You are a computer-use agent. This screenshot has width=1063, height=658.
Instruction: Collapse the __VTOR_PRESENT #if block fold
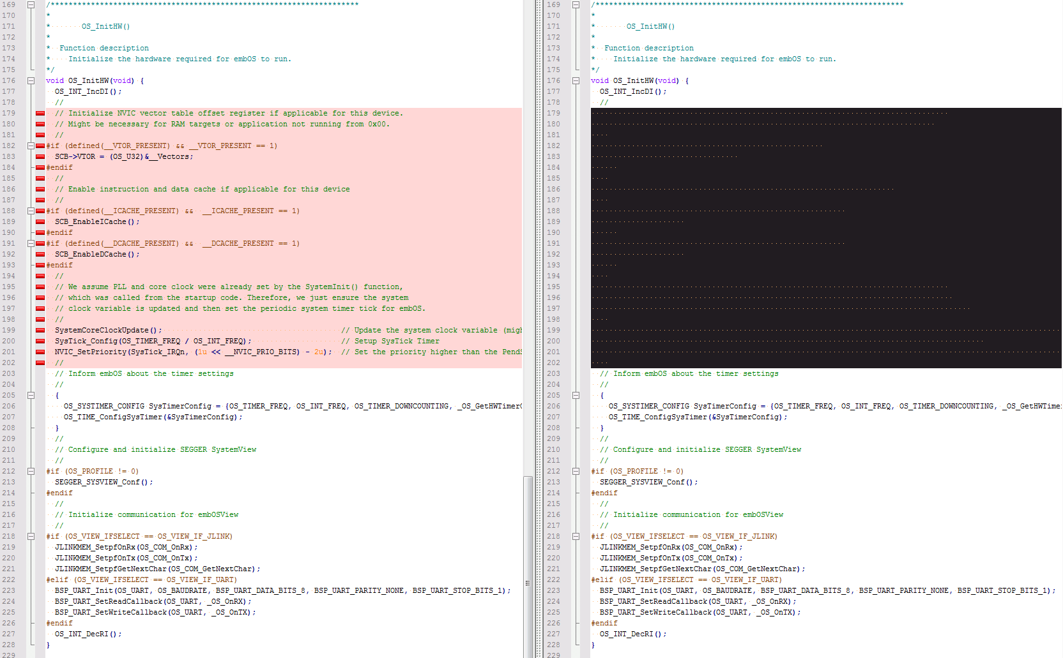point(31,146)
